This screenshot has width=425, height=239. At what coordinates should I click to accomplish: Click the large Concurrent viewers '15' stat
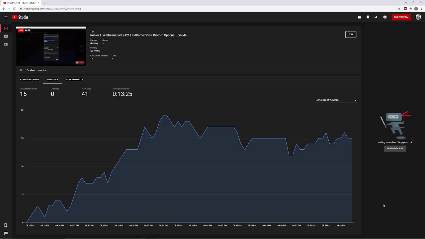pyautogui.click(x=23, y=94)
